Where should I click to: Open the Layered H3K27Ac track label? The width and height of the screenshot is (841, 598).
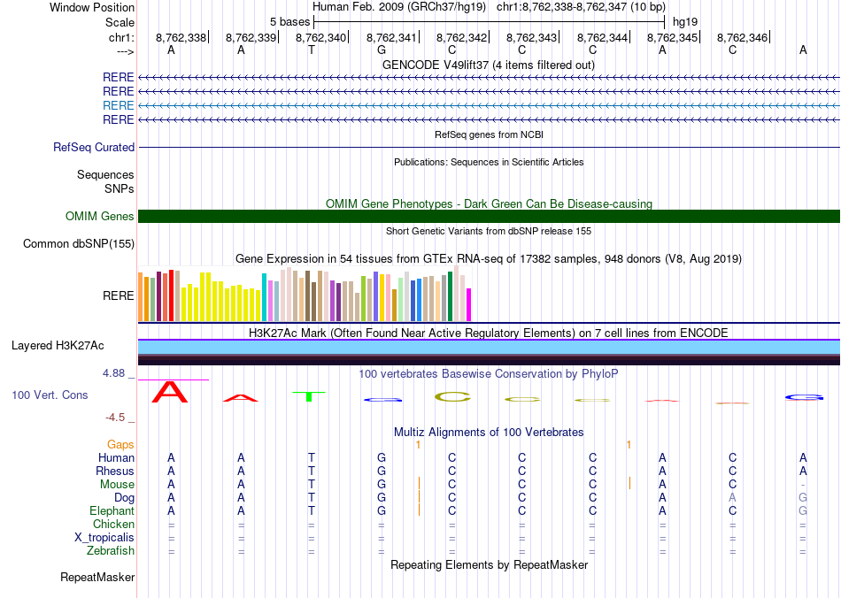58,346
